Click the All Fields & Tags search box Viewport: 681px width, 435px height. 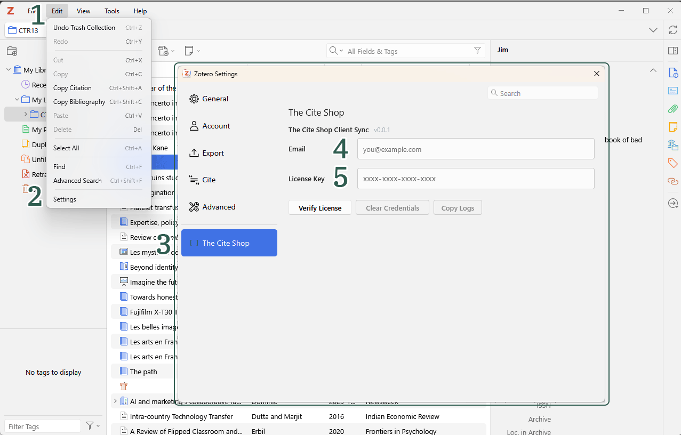point(406,51)
